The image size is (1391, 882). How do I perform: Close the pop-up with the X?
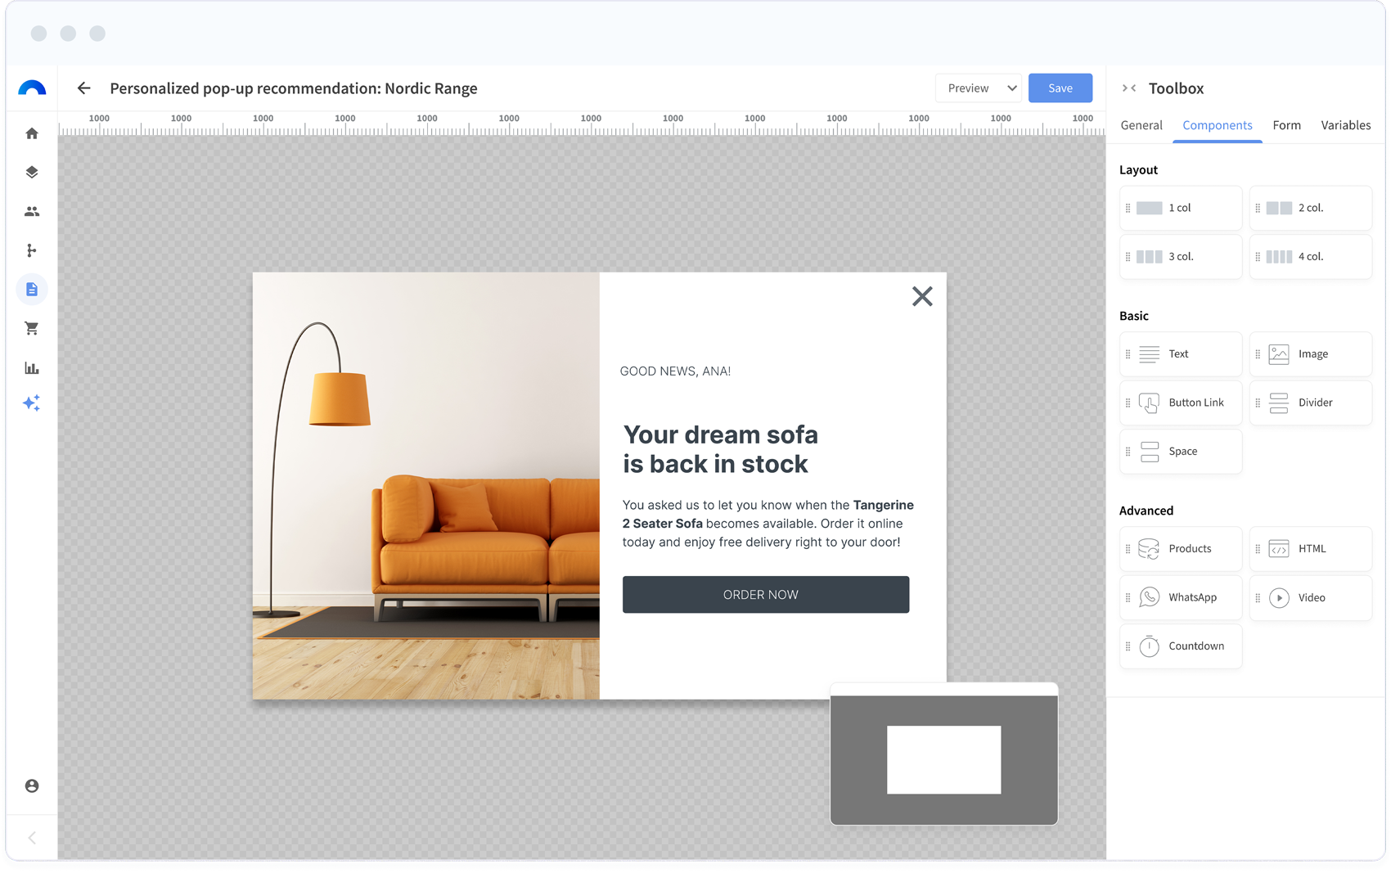[922, 296]
